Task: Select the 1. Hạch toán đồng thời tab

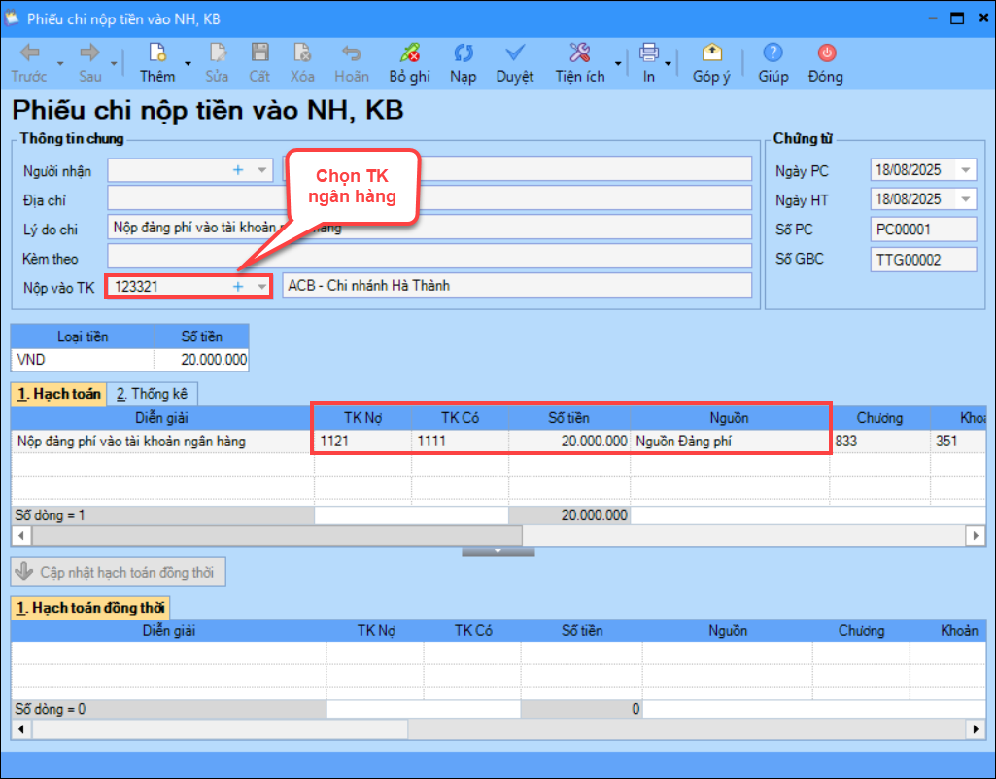Action: tap(90, 608)
